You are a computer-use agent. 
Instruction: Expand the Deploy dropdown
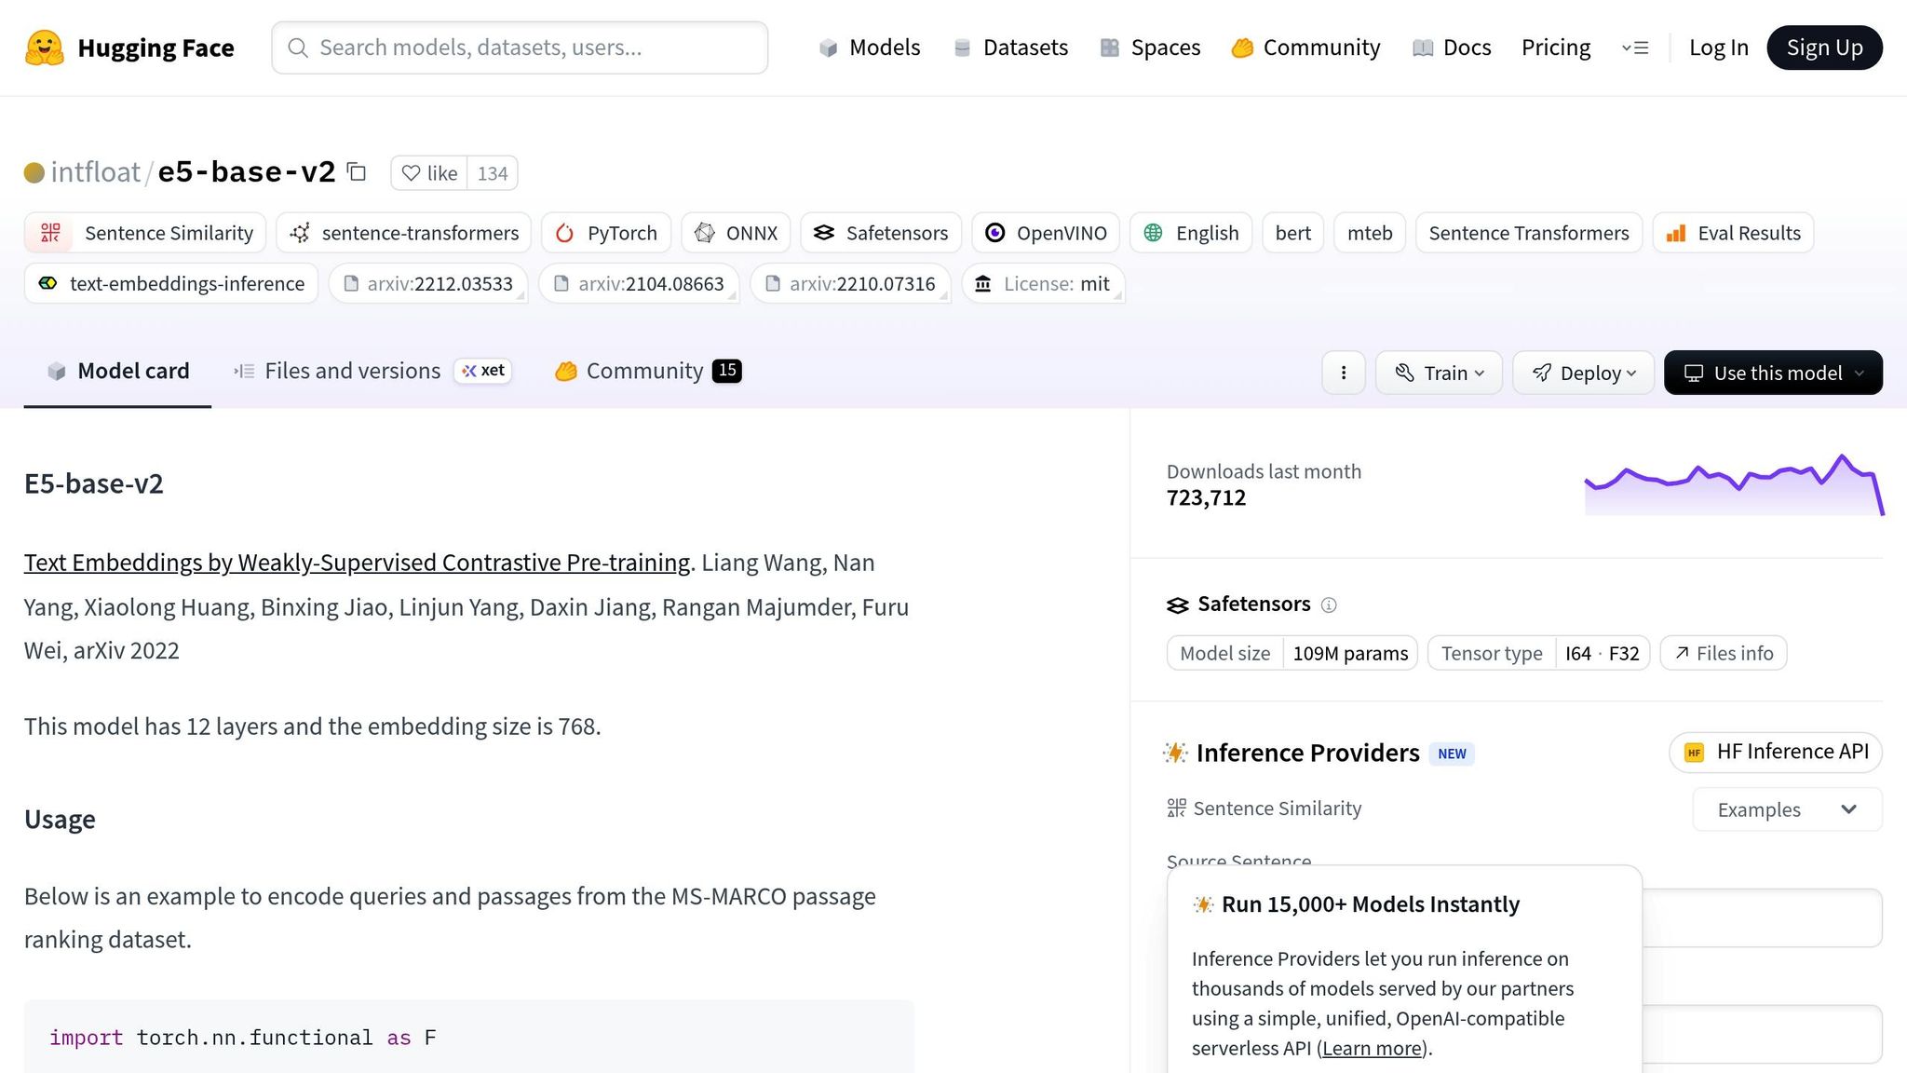(1583, 373)
